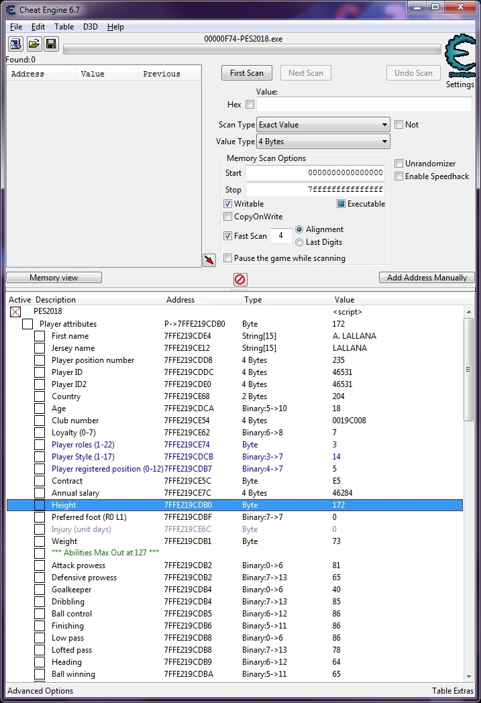Screen dimensions: 481x703
Task: Enable the Hex checkbox
Action: tap(250, 105)
